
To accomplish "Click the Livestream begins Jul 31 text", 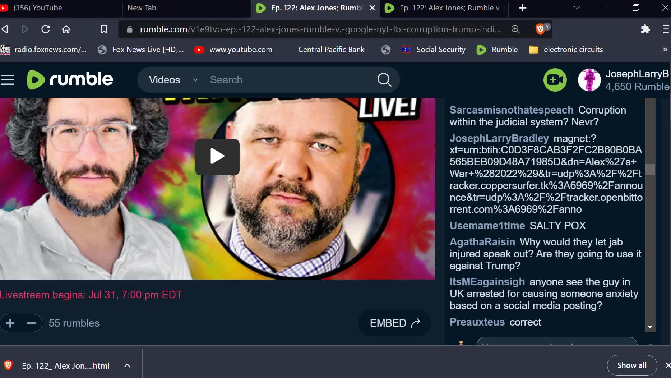I will [91, 295].
